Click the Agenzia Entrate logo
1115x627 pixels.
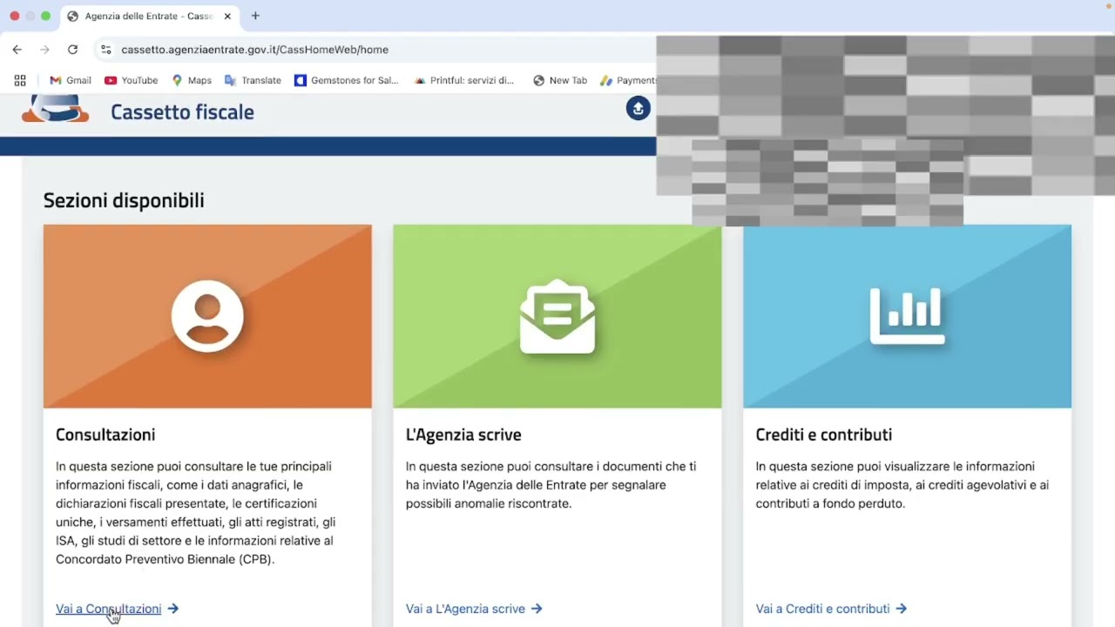coord(55,109)
